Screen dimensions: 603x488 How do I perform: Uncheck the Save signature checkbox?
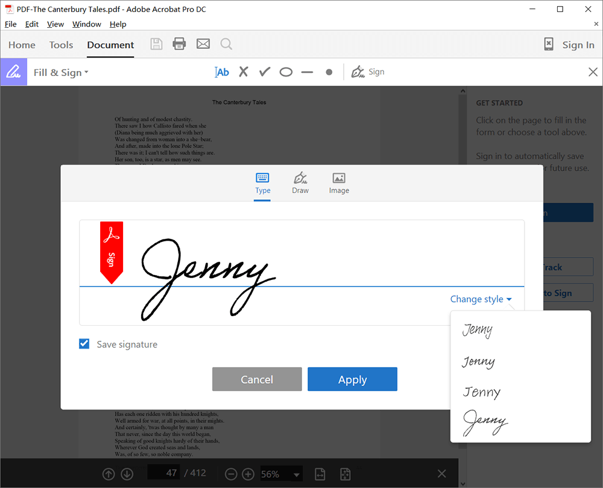click(84, 344)
